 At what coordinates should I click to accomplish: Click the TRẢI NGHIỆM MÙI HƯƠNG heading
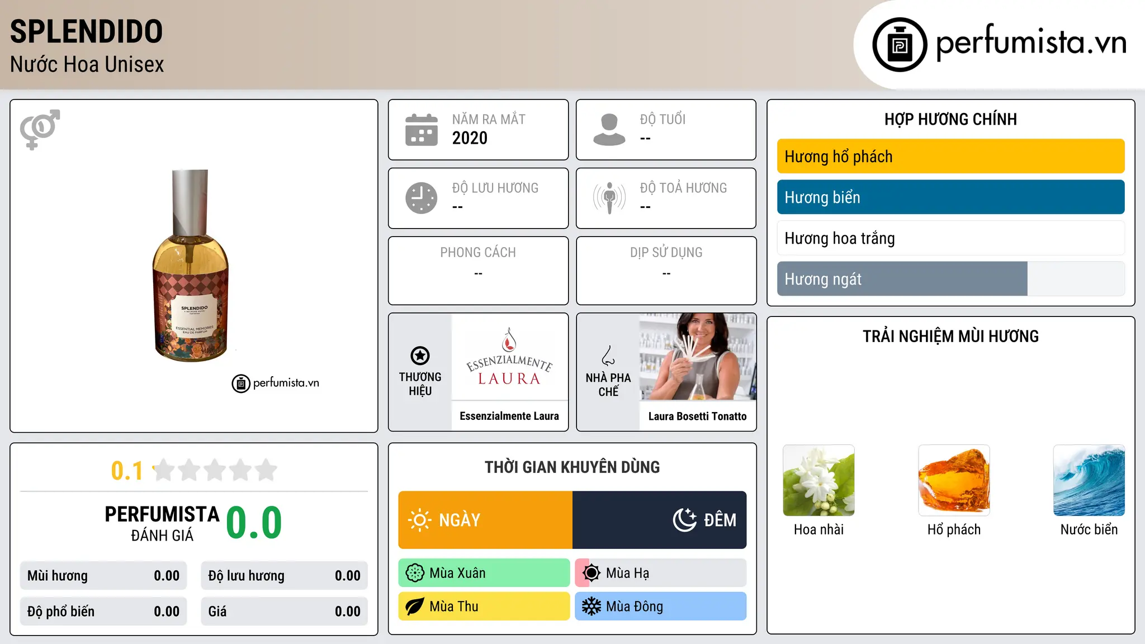[950, 337]
